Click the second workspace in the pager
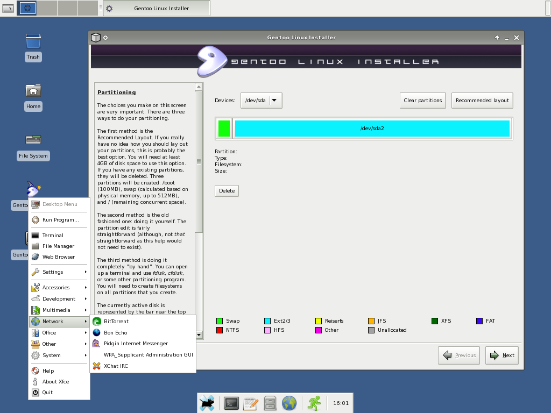551x413 pixels. pos(47,8)
